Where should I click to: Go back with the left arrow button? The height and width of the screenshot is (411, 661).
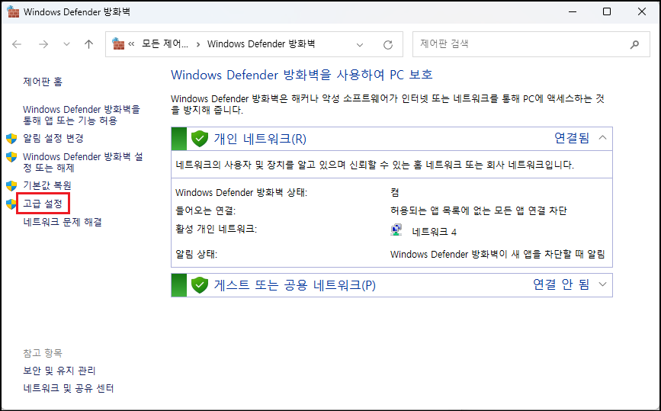pyautogui.click(x=17, y=44)
